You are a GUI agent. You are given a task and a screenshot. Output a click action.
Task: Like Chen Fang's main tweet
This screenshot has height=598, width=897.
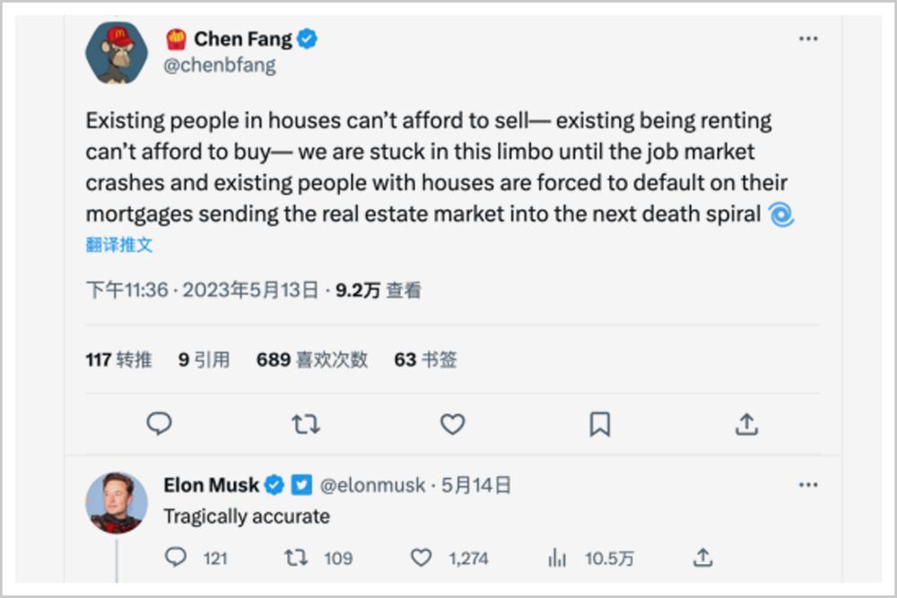452,424
